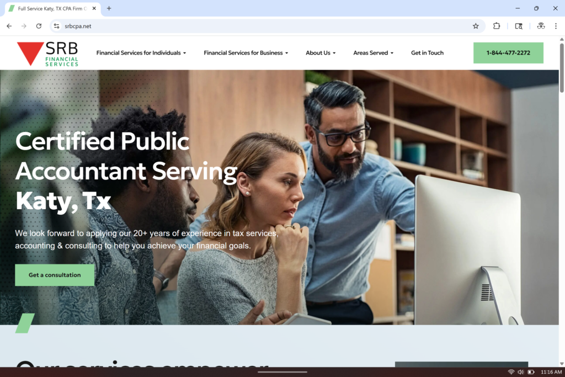Screen dimensions: 565x377
Task: Expand the Areas Served menu
Action: 373,53
